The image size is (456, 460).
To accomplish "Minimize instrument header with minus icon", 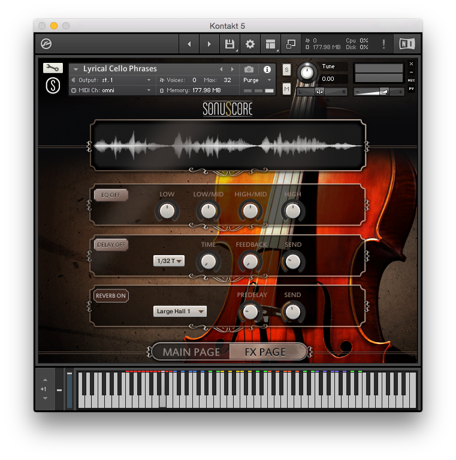I will [412, 72].
